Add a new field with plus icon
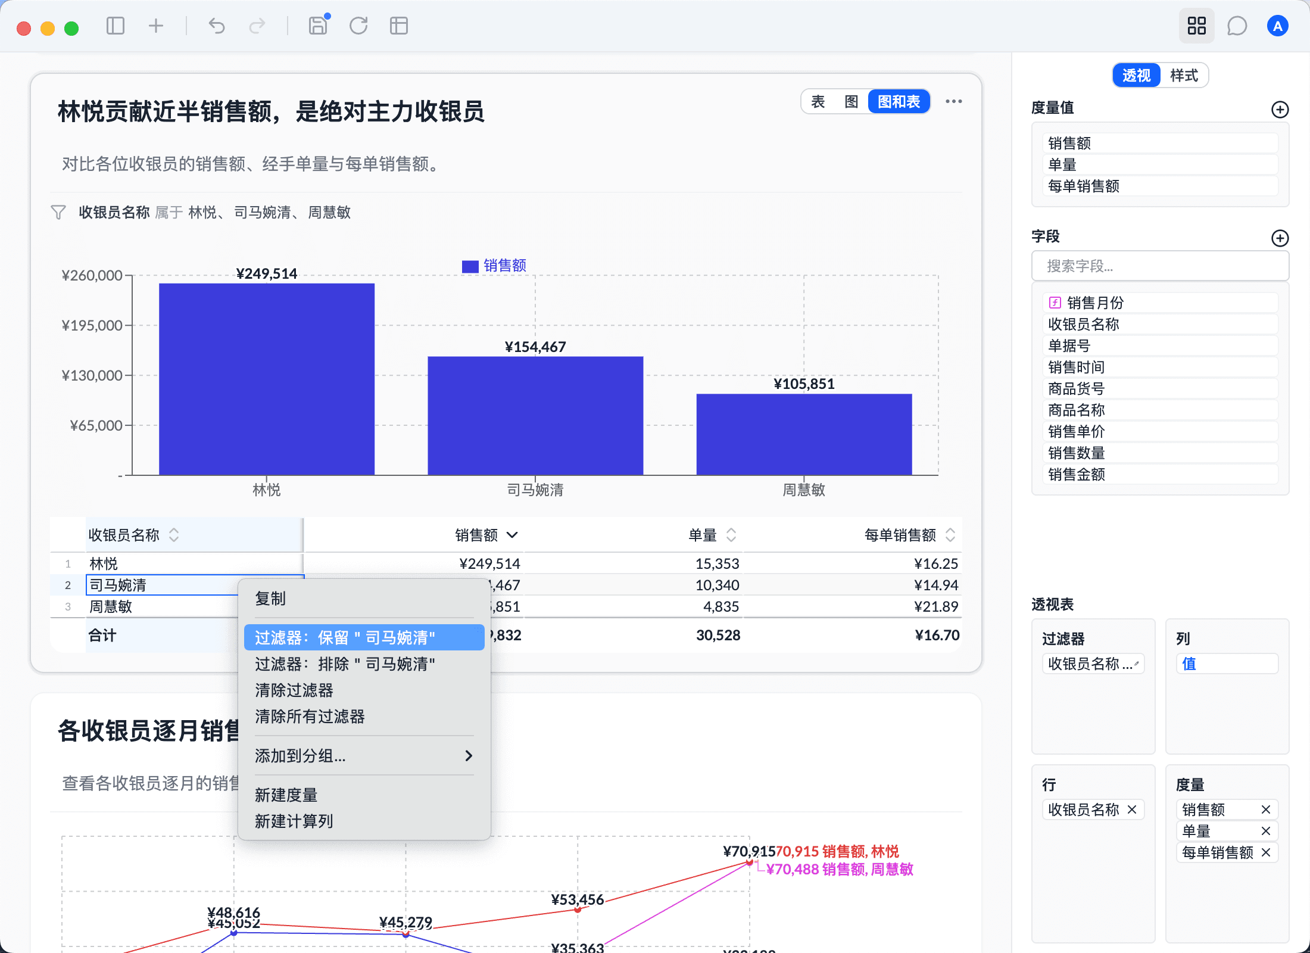 [1280, 238]
